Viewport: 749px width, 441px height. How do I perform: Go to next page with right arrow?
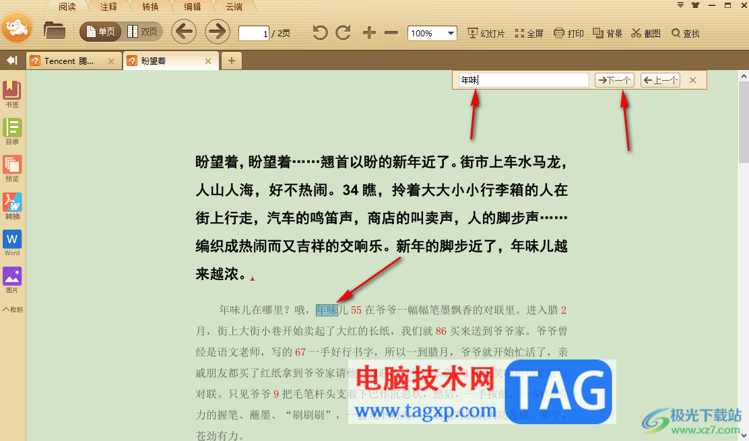point(218,32)
